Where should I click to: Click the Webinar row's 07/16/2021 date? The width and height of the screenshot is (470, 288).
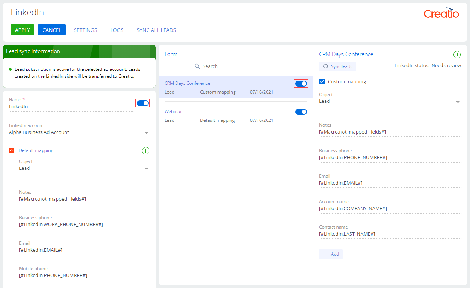pyautogui.click(x=262, y=120)
